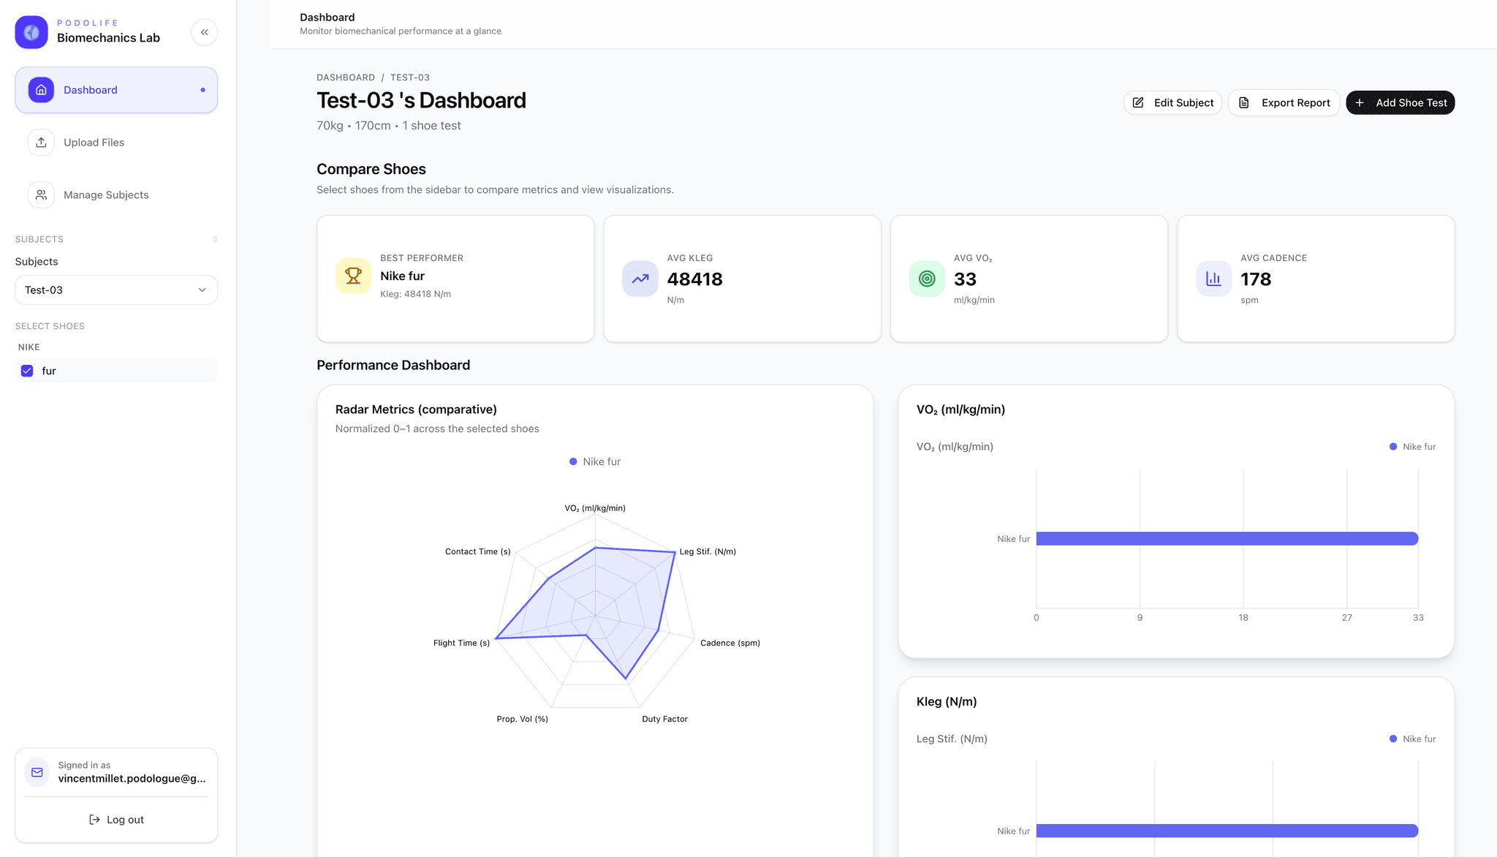Open the Test-03 subject dropdown
1497x857 pixels.
point(116,290)
